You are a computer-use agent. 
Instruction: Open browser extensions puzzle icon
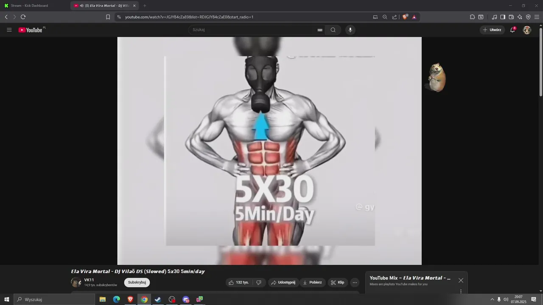coord(472,17)
